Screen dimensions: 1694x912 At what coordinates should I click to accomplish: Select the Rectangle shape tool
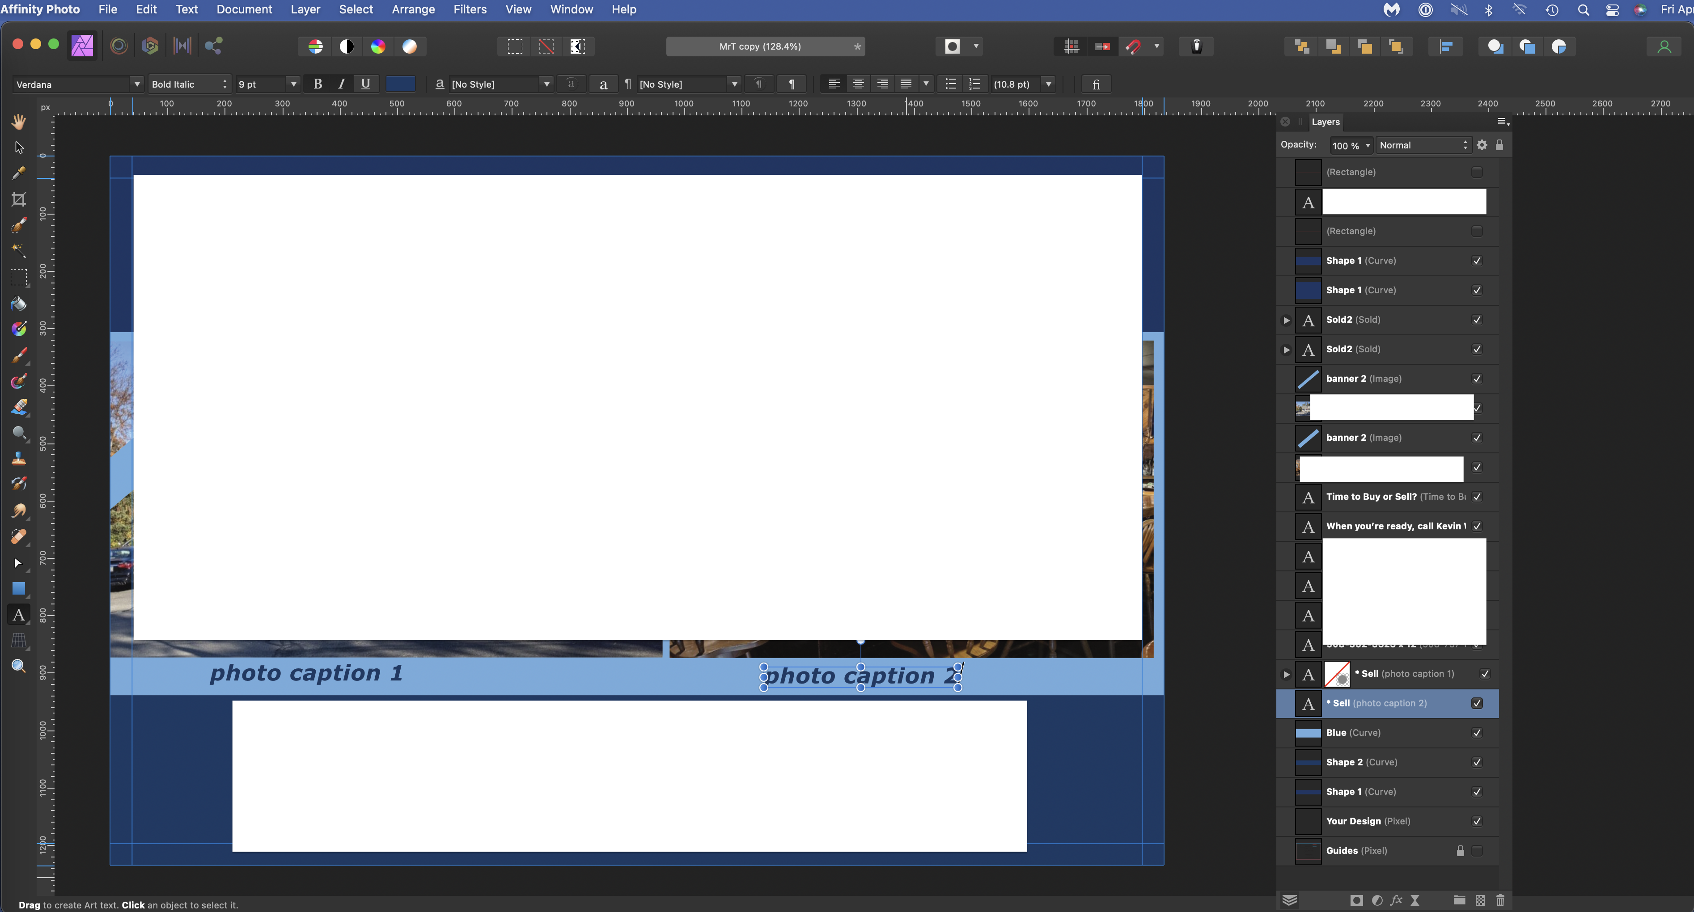click(18, 588)
